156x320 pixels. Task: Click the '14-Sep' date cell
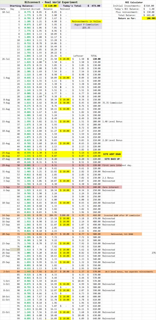[5, 215]
